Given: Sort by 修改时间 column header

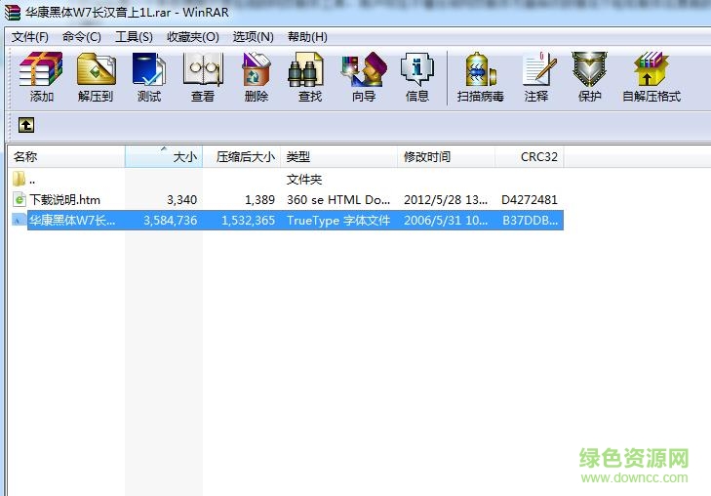Looking at the screenshot, I should (446, 156).
